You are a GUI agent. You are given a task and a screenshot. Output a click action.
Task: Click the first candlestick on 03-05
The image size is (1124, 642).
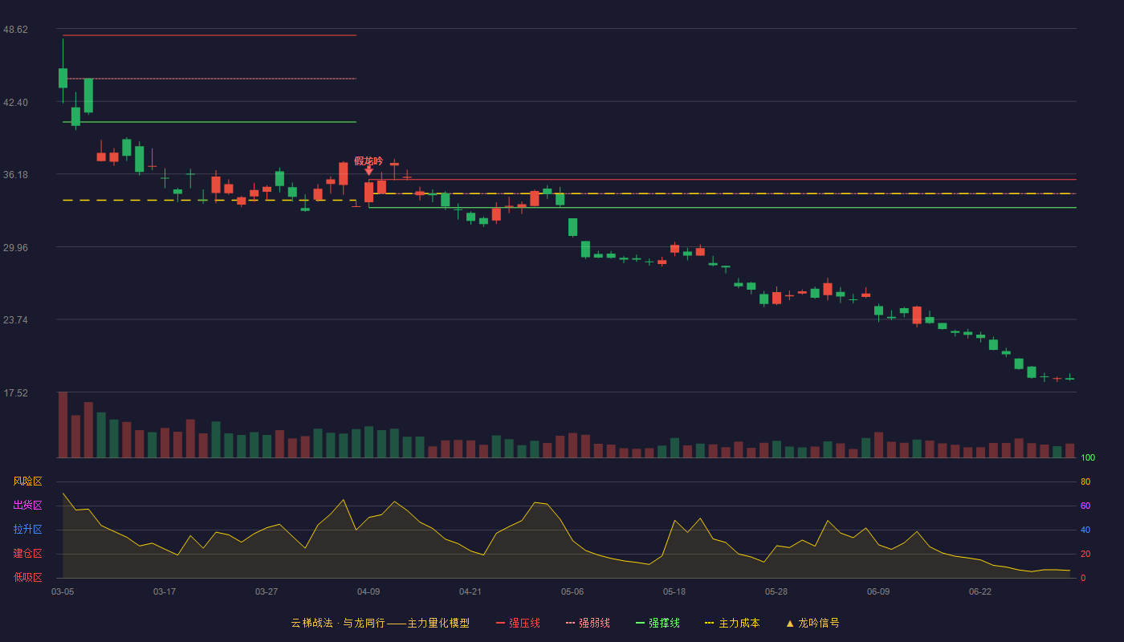click(x=63, y=78)
